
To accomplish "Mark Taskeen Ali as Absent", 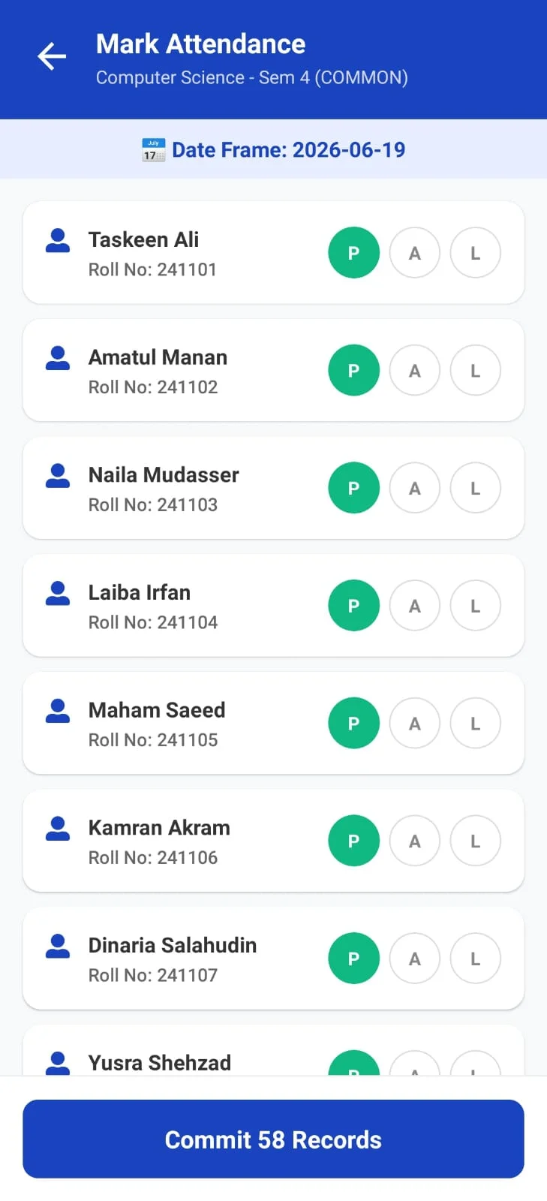I will tap(414, 253).
